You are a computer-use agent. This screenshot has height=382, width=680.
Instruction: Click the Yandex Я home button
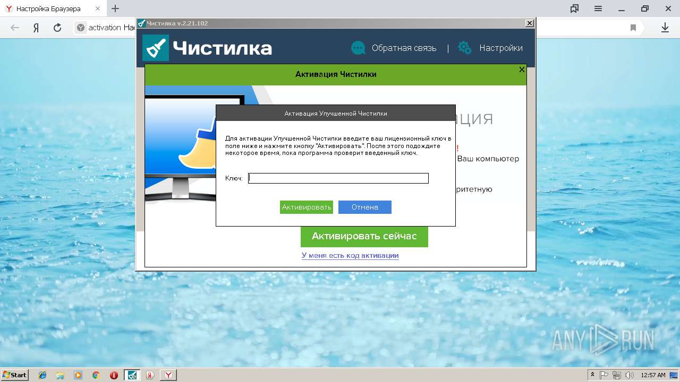tap(36, 28)
